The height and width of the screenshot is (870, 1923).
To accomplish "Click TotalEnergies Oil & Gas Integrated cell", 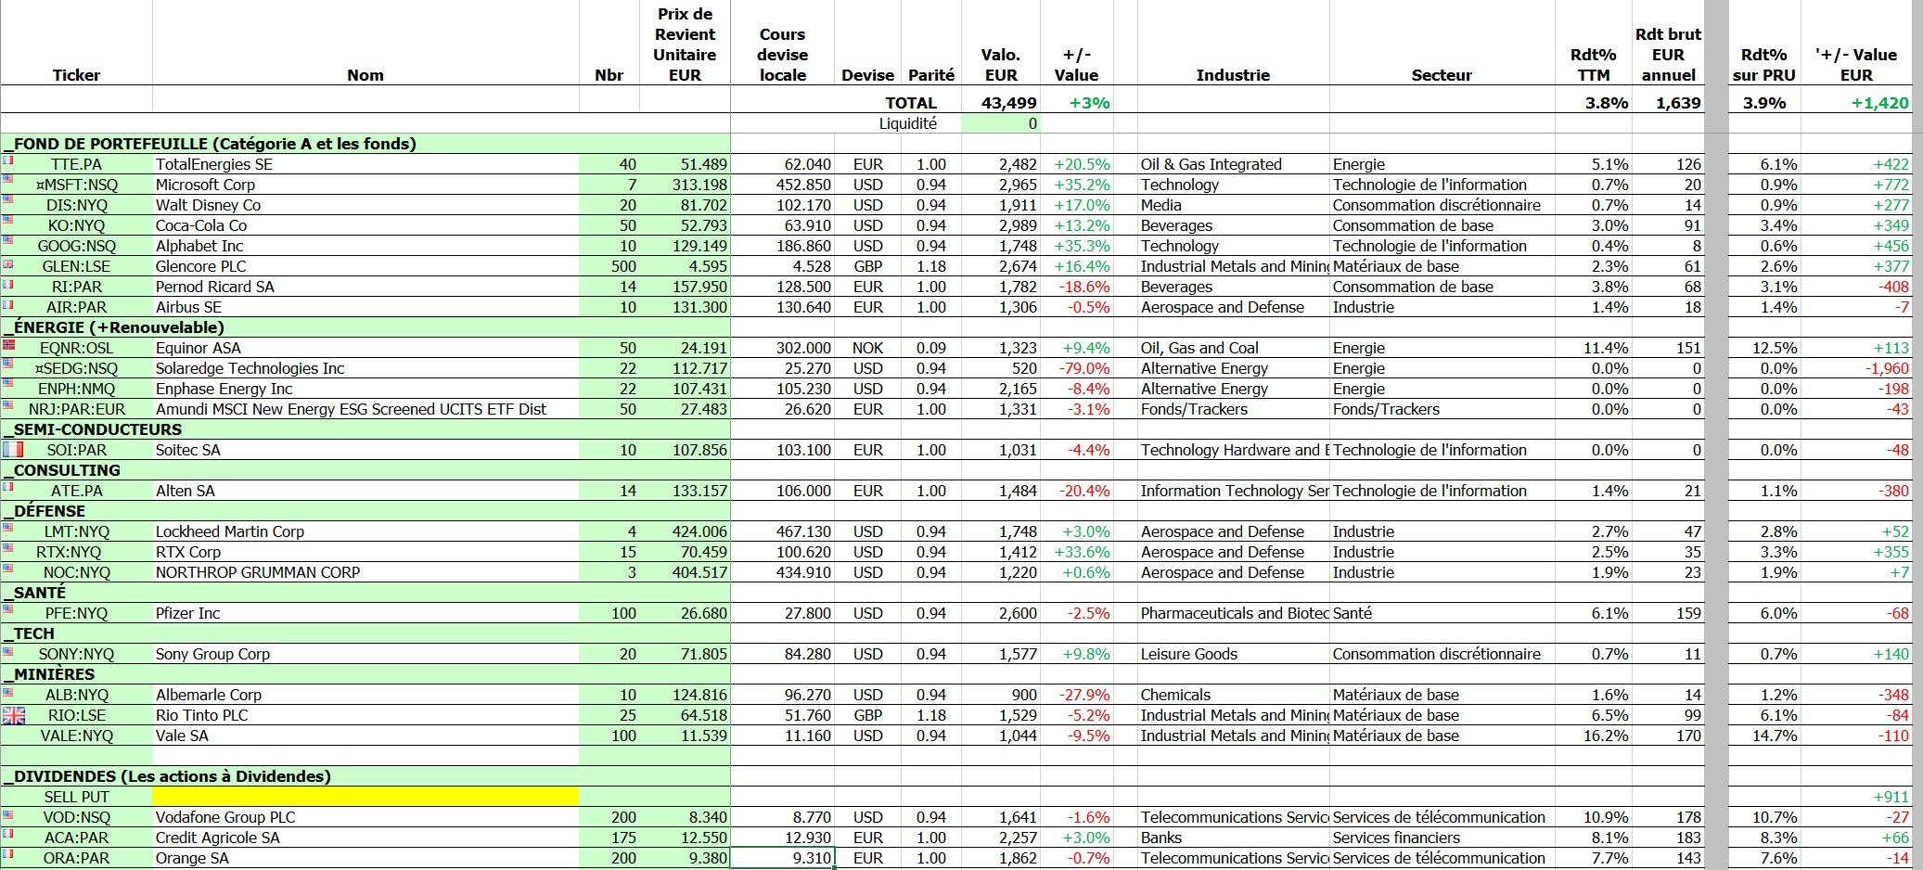I will (1233, 164).
